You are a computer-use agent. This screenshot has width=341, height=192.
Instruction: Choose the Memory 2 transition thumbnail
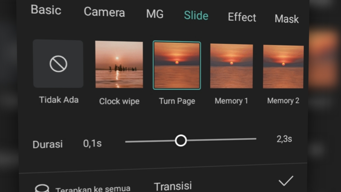coord(283,67)
